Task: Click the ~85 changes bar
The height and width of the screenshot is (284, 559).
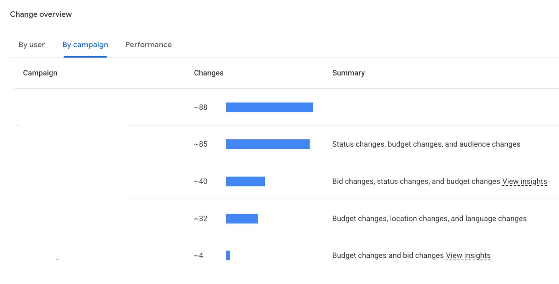Action: tap(268, 144)
